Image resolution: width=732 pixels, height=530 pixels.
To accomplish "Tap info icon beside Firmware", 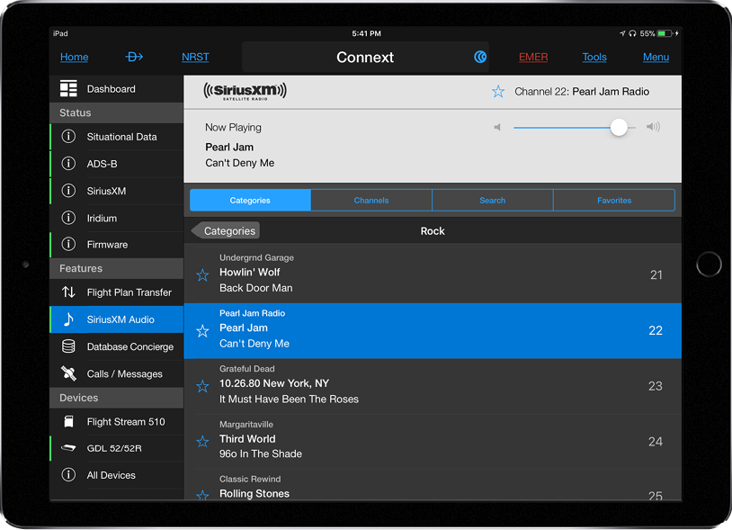I will coord(68,244).
